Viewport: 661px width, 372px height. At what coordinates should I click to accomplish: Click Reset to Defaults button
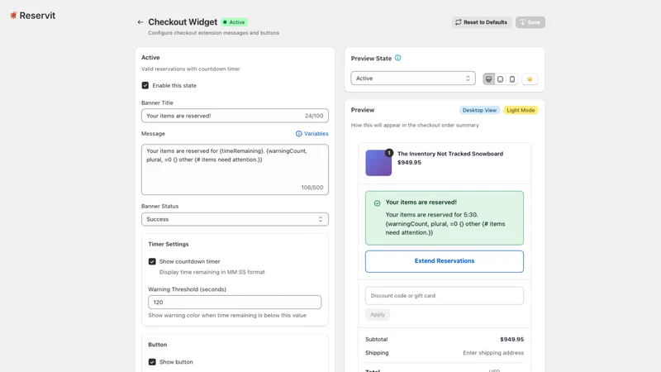click(x=482, y=22)
